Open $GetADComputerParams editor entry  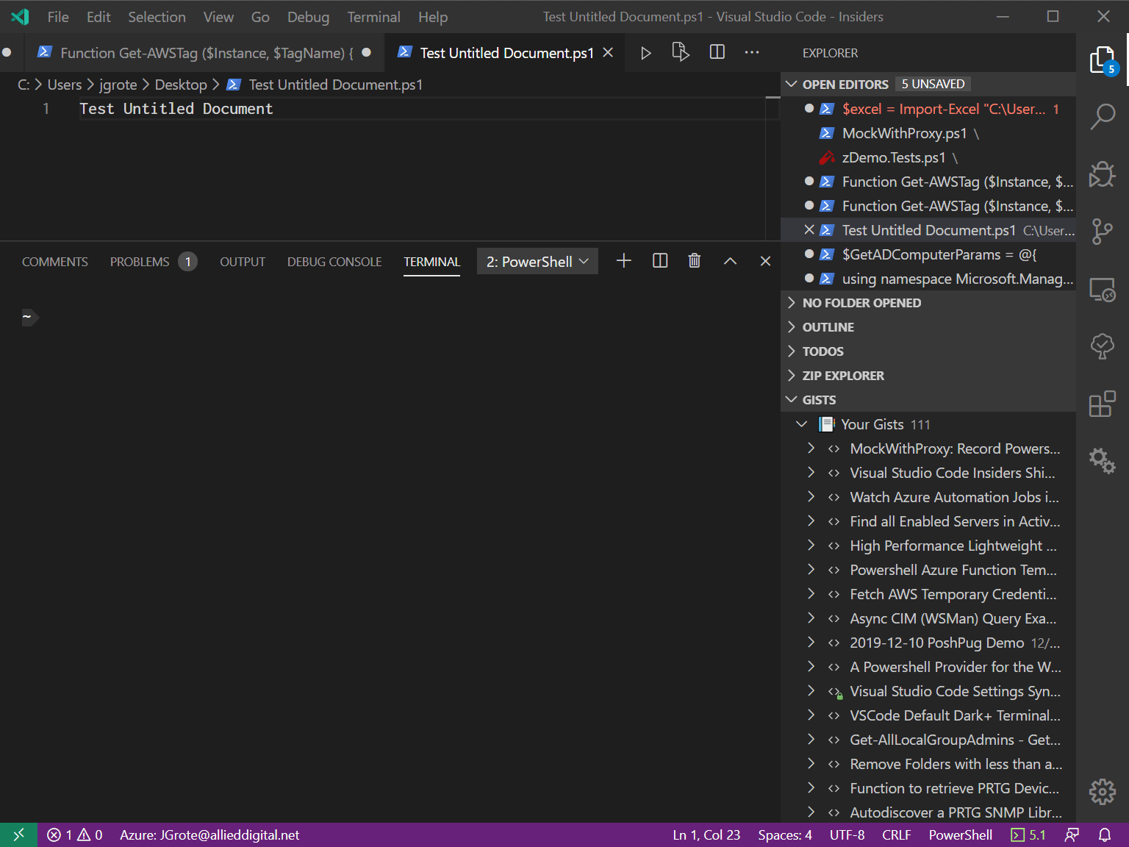pos(929,254)
